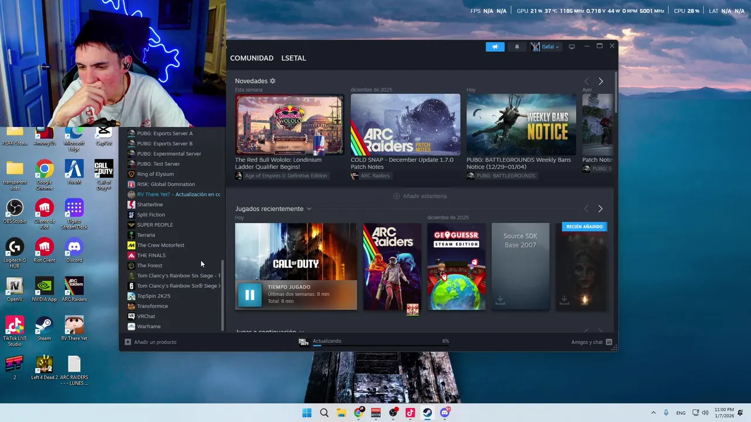The width and height of the screenshot is (751, 422).
Task: Select Discord desktop icon
Action: (x=74, y=250)
